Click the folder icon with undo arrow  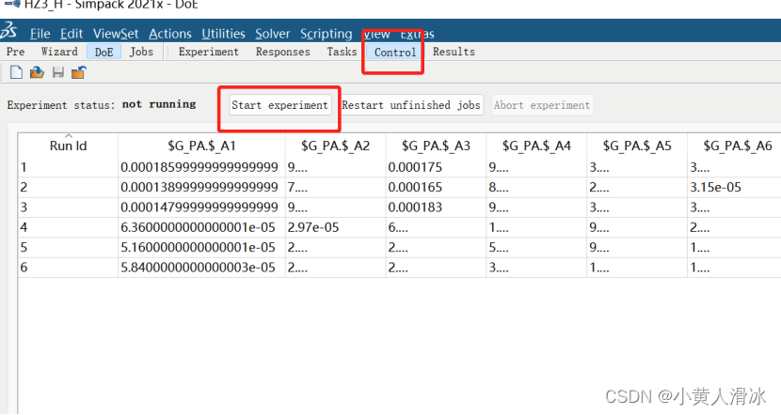pos(79,72)
